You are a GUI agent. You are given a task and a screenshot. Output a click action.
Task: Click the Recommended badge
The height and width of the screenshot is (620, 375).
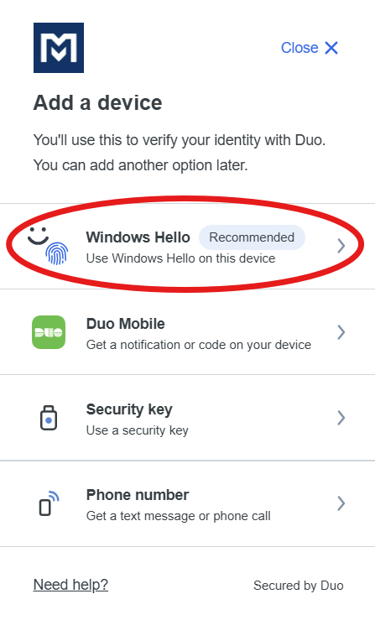click(252, 237)
